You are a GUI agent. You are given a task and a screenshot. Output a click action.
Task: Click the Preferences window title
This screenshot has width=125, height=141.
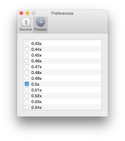(62, 13)
